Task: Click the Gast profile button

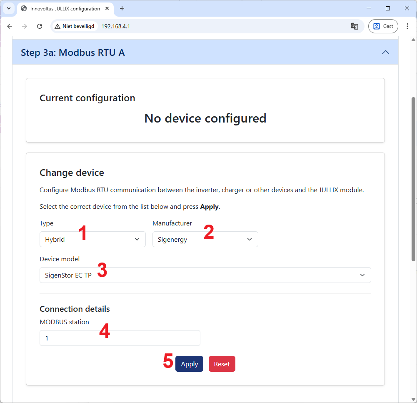Action: click(x=383, y=26)
